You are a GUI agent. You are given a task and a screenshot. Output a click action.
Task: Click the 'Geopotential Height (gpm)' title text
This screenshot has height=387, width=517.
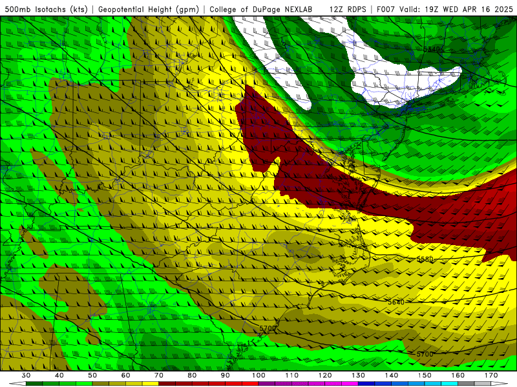pos(149,9)
